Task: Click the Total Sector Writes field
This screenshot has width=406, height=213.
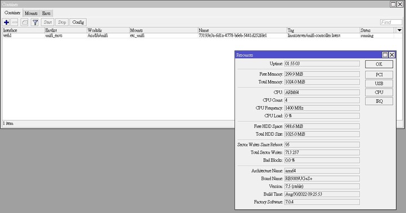Action: (322, 153)
